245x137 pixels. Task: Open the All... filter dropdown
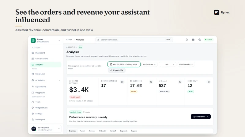coord(168,64)
